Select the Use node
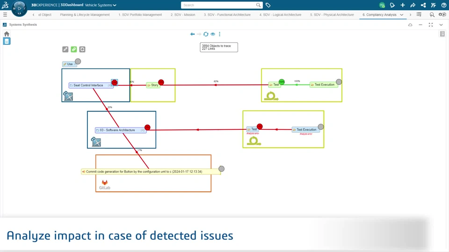Screen dimensions: 449x252 point(69,64)
